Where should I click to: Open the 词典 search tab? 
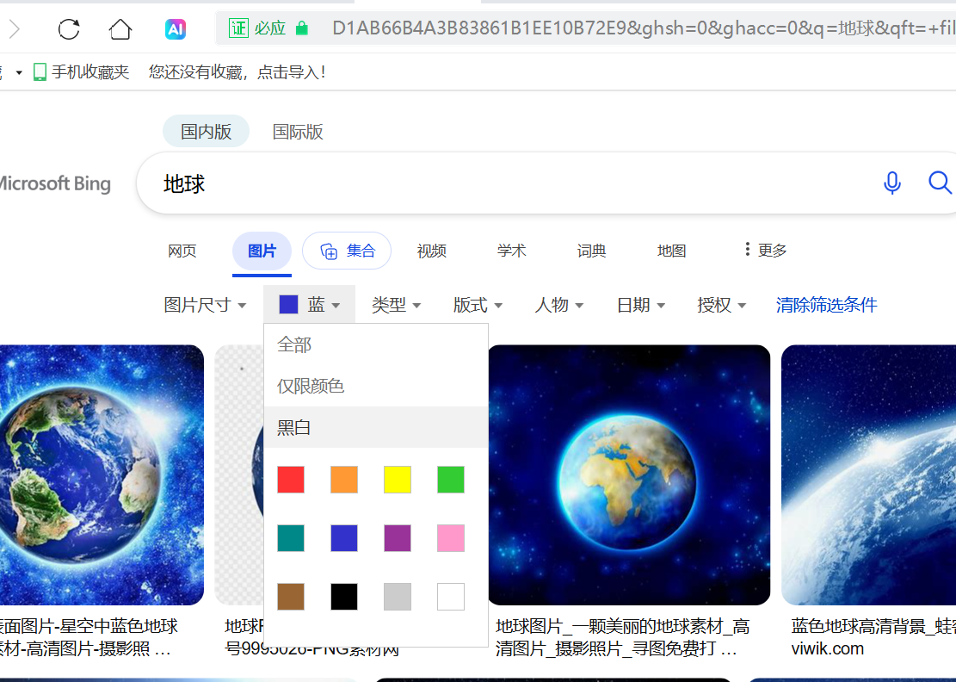tap(591, 251)
